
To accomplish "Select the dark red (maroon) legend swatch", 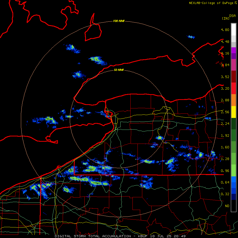I will [234, 77].
